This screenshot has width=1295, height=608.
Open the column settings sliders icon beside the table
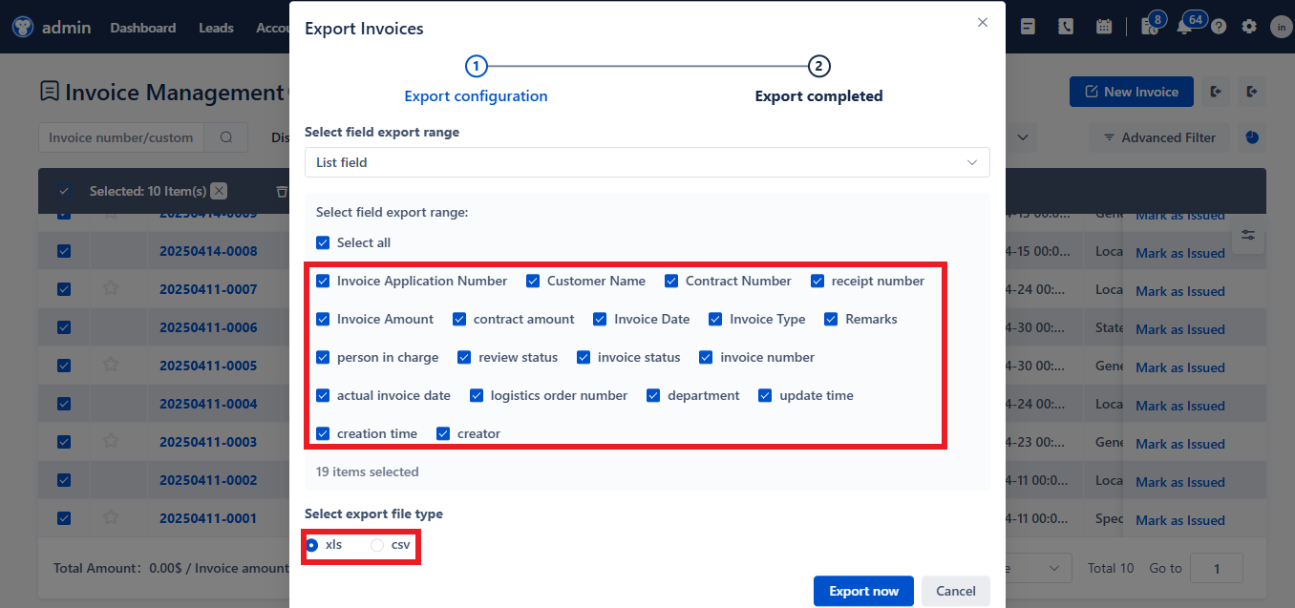click(1248, 236)
